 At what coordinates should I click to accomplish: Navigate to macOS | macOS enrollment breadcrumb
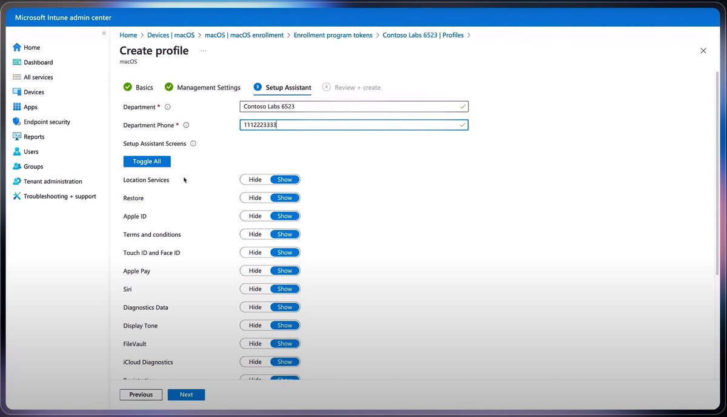pyautogui.click(x=244, y=35)
